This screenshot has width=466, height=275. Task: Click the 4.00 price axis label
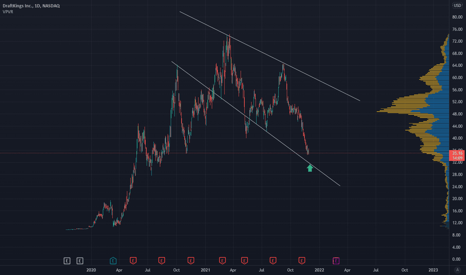pyautogui.click(x=456, y=247)
